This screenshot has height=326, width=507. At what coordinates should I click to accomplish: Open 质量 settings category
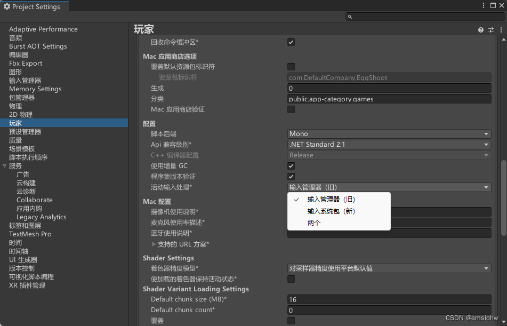(15, 140)
